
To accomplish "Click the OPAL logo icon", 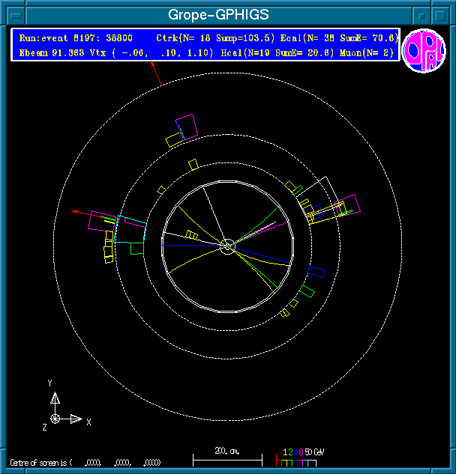I will 424,51.
